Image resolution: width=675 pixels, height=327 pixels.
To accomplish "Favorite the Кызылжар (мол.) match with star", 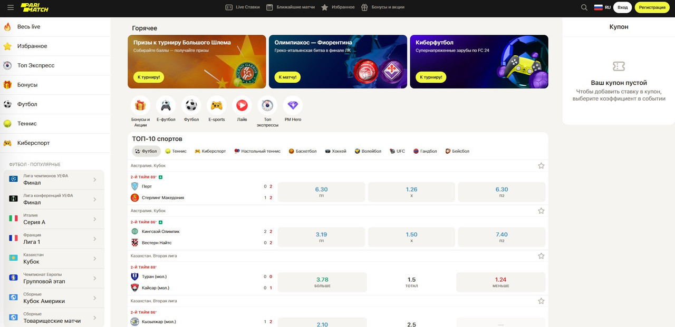I will (541, 301).
